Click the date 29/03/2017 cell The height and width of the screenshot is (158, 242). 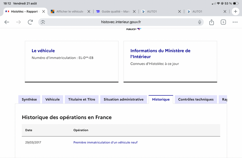point(33,142)
